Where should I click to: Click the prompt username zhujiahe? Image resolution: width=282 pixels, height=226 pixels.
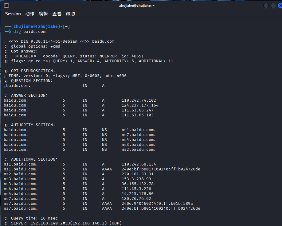pos(23,27)
